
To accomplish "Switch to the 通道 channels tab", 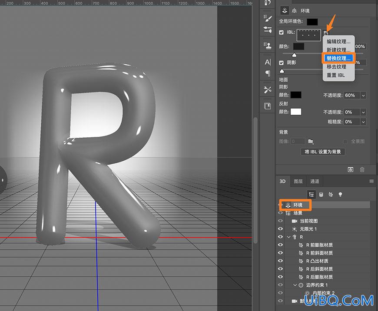I will [x=315, y=181].
